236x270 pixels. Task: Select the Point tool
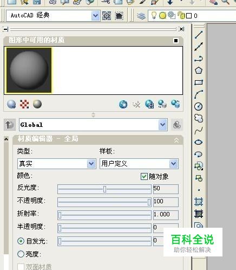(199, 190)
